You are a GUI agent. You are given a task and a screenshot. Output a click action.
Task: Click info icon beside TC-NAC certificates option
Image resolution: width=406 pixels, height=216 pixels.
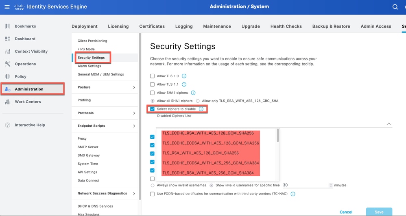point(293,194)
